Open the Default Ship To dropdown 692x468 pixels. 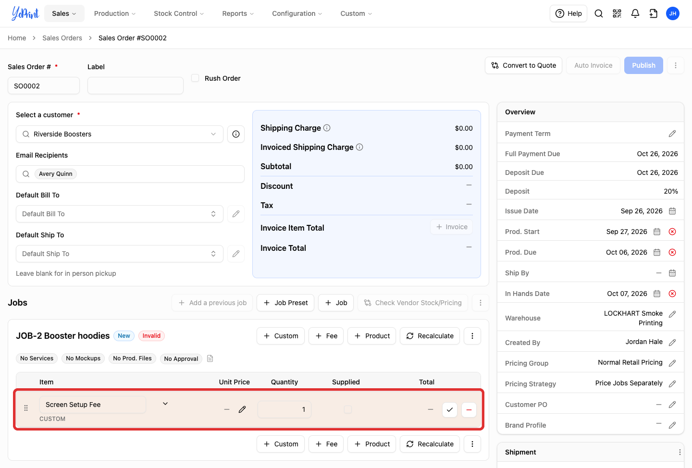120,254
